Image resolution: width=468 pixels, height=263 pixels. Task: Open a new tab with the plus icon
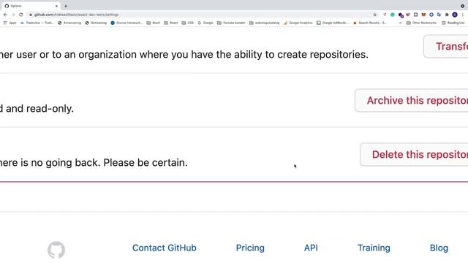click(66, 6)
